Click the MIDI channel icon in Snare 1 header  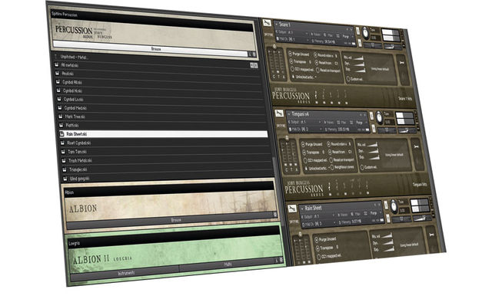pyautogui.click(x=278, y=39)
